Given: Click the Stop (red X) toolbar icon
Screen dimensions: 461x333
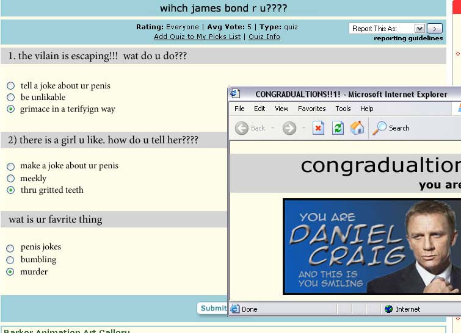Looking at the screenshot, I should pyautogui.click(x=318, y=128).
